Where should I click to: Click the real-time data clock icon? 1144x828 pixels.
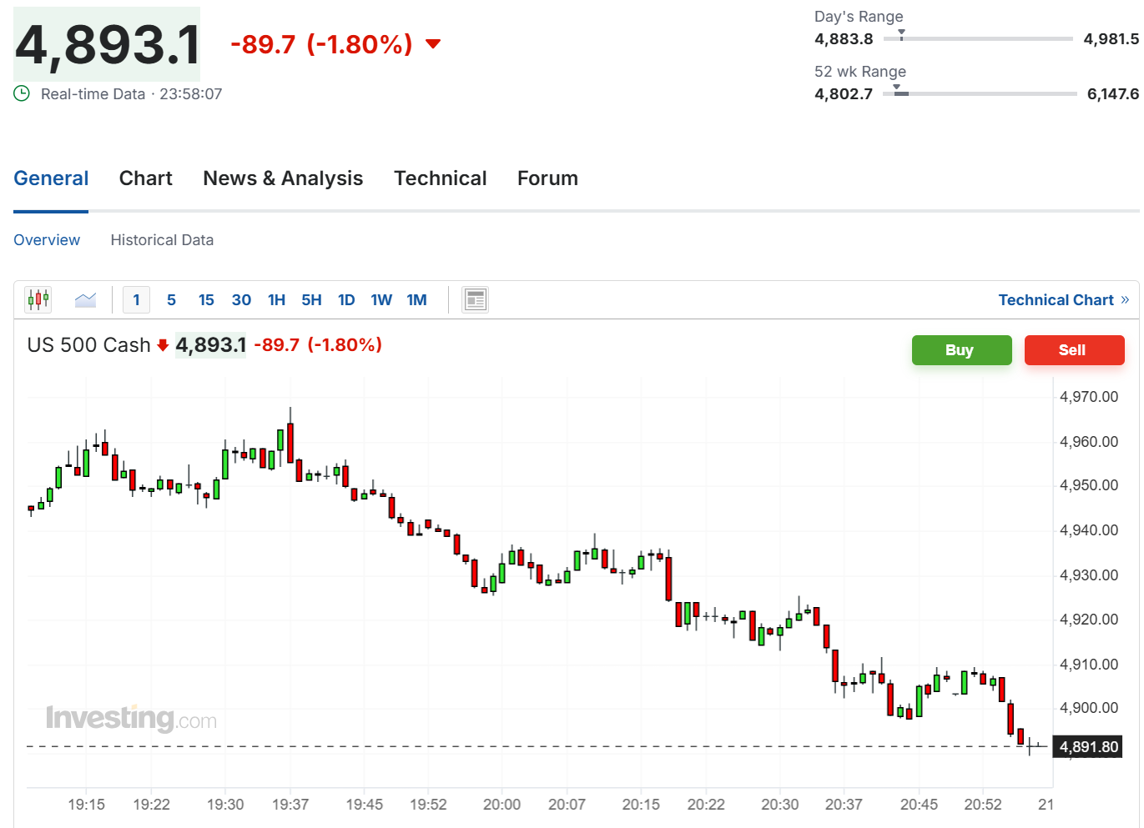tap(22, 93)
